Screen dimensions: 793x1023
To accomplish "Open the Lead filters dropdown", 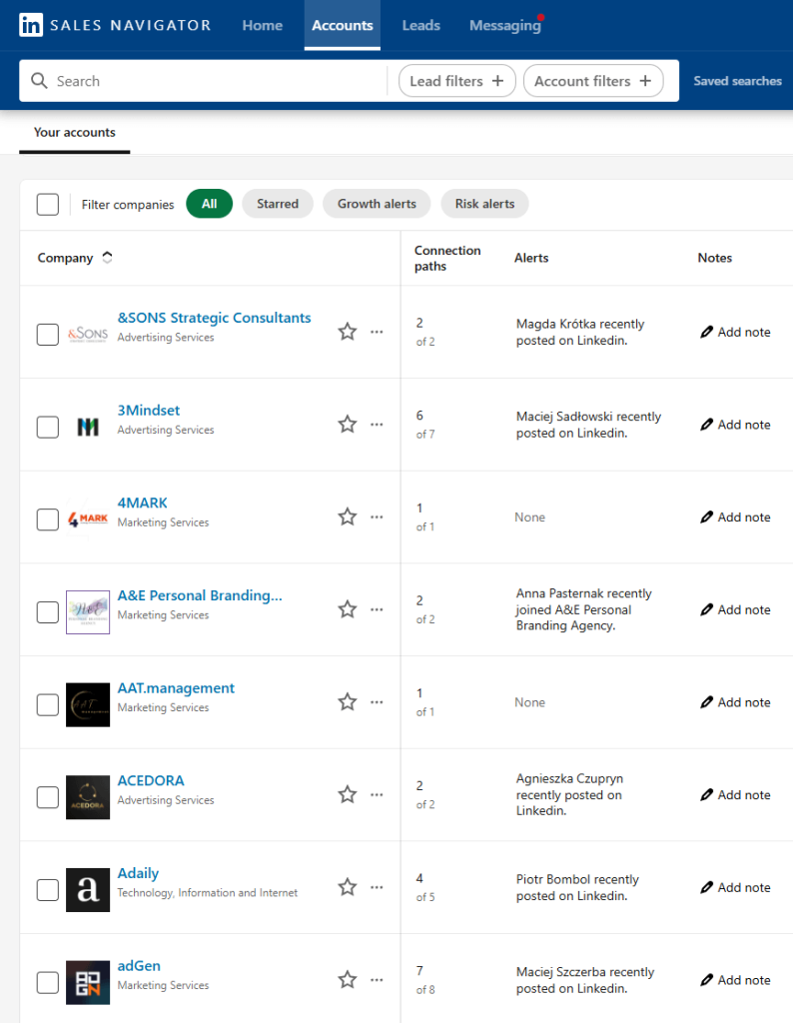I will [456, 80].
